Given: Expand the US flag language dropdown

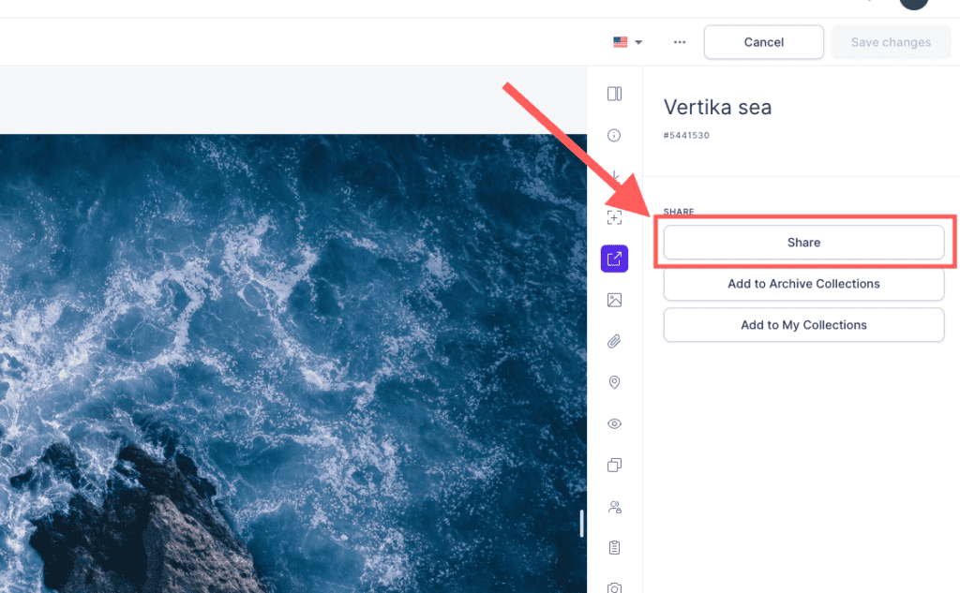Looking at the screenshot, I should click(x=627, y=42).
